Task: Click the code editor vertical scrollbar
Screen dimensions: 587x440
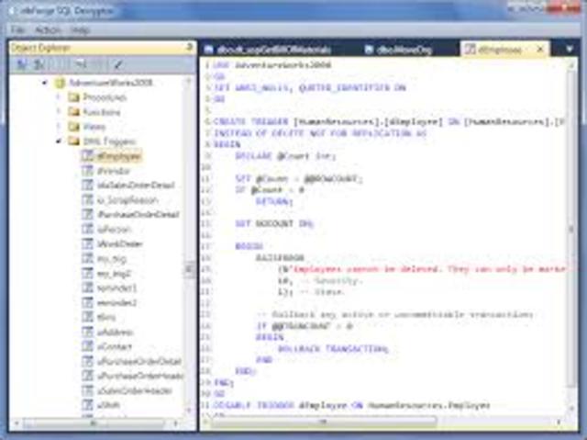Action: (x=571, y=229)
